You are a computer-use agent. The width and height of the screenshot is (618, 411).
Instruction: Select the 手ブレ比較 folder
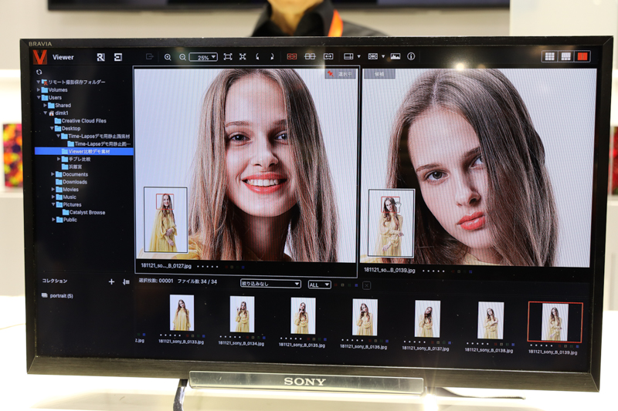click(76, 159)
